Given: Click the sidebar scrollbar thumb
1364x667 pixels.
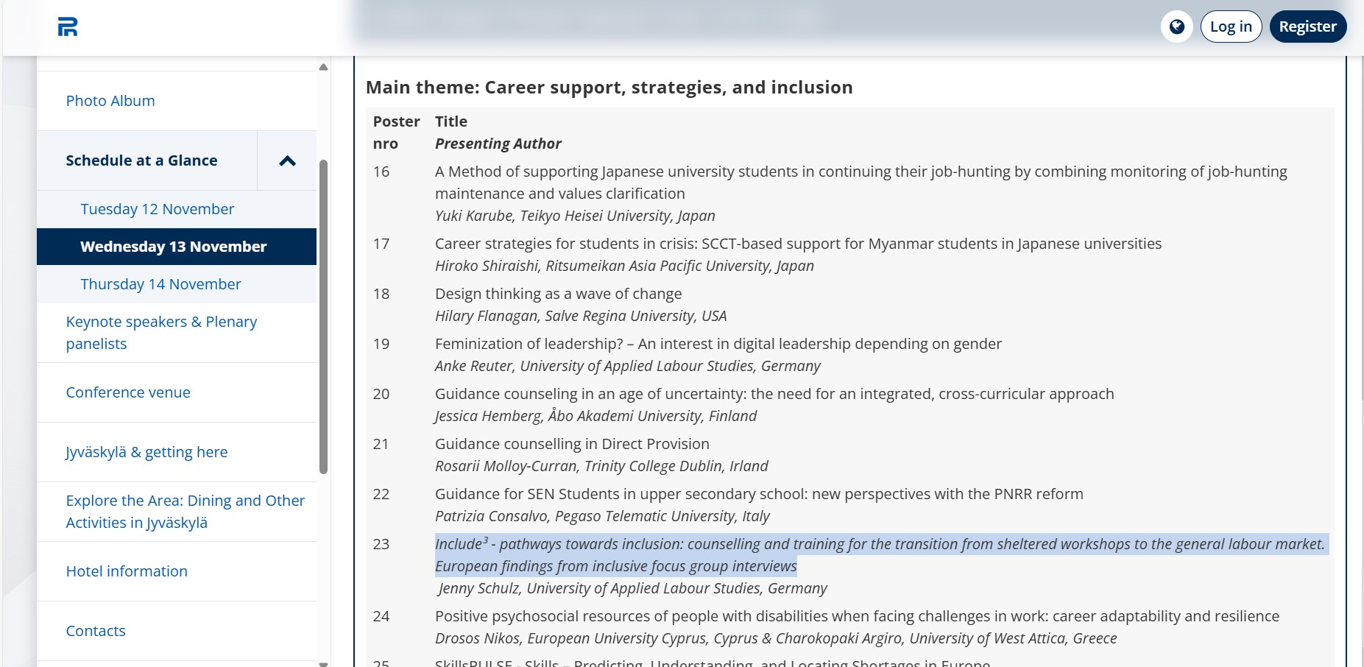Looking at the screenshot, I should (323, 317).
